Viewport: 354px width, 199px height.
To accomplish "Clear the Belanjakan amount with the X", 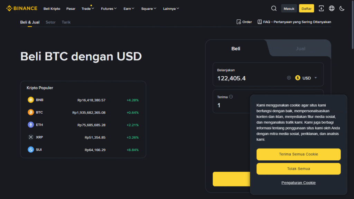I will click(x=289, y=78).
